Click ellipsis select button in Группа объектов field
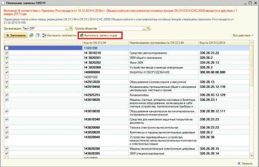 pos(145,29)
